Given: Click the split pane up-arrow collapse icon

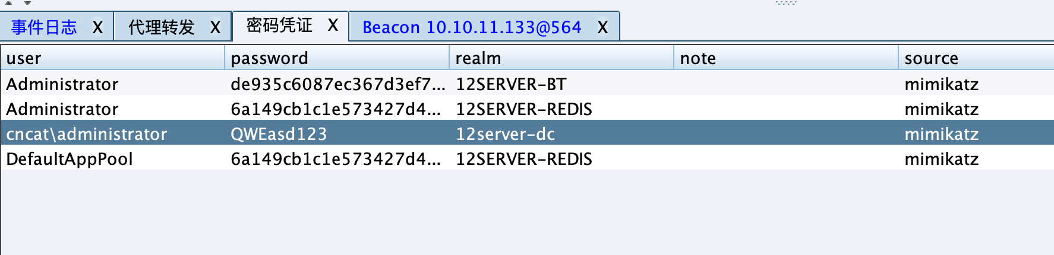Looking at the screenshot, I should pyautogui.click(x=8, y=3).
